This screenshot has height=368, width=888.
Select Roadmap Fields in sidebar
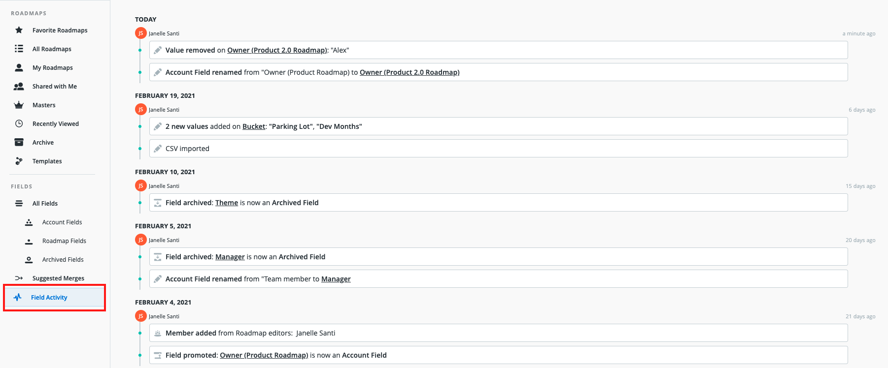point(64,241)
